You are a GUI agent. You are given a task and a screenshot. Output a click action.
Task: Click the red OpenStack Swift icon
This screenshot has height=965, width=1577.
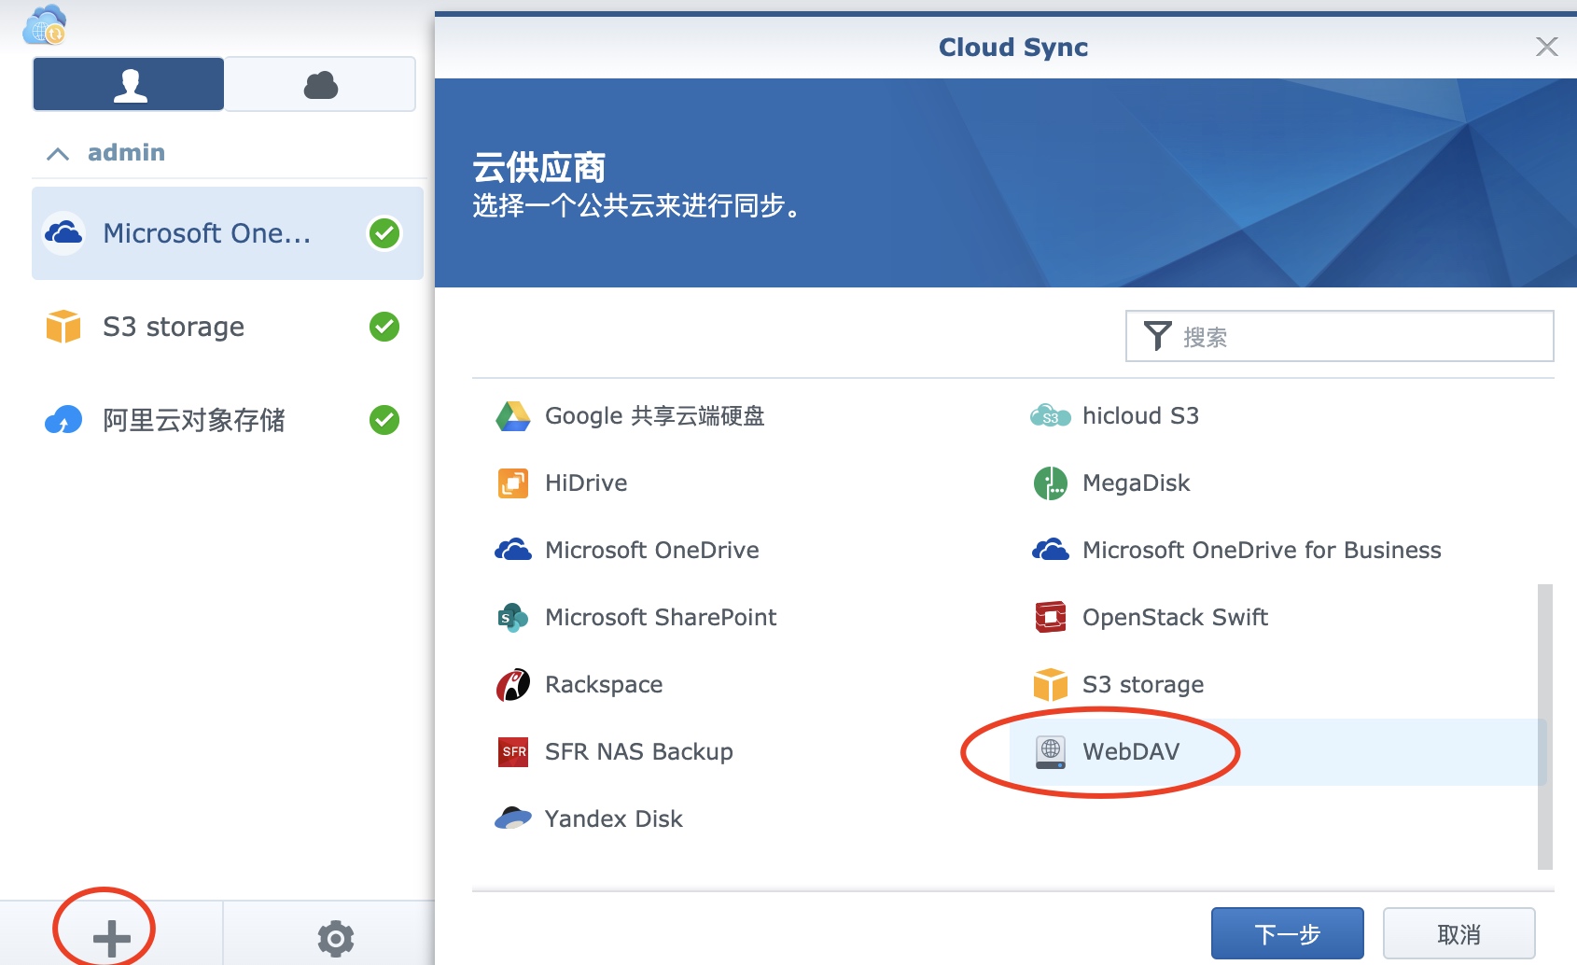[x=1051, y=618]
